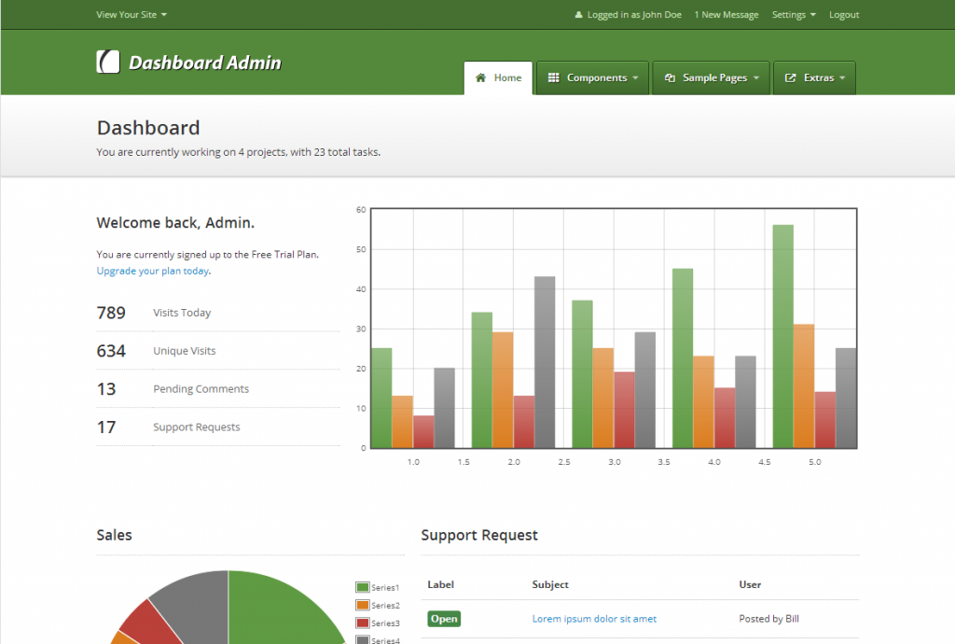Click the external link icon beside Extras
Viewport: 955px width, 644px height.
[791, 78]
